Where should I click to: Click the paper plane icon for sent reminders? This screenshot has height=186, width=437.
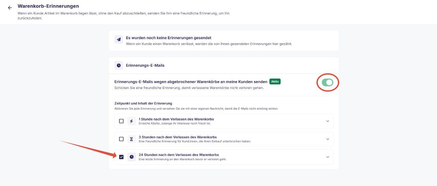point(119,39)
